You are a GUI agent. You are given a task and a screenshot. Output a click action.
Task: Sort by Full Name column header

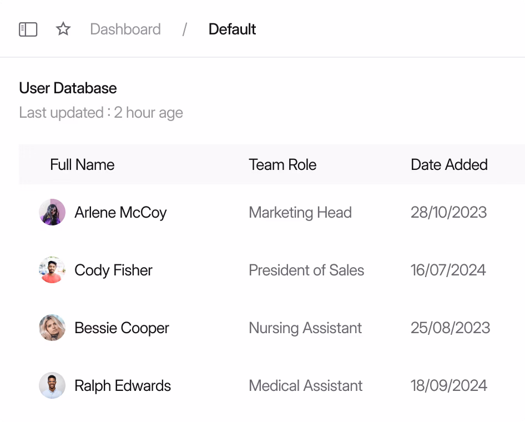(x=82, y=165)
